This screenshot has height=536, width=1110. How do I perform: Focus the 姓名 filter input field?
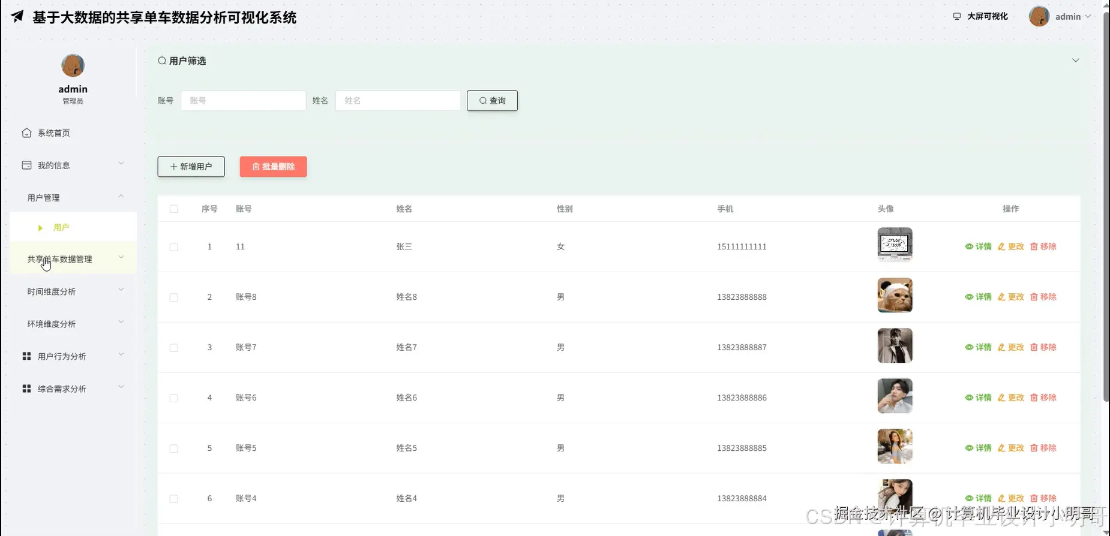coord(398,101)
